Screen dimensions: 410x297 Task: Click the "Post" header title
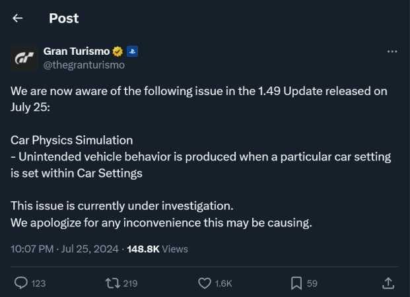[x=63, y=18]
